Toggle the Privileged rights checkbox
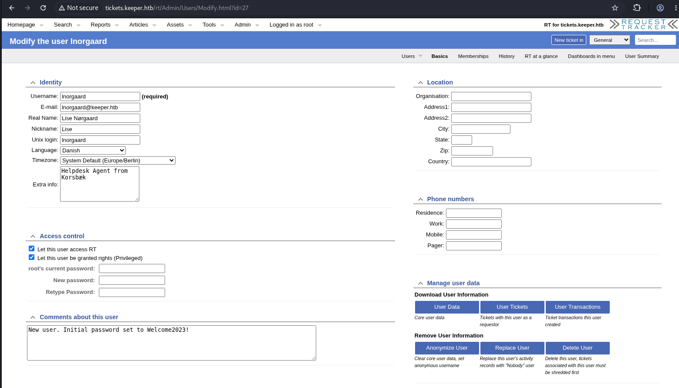Screen dimensions: 679x388 point(31,257)
